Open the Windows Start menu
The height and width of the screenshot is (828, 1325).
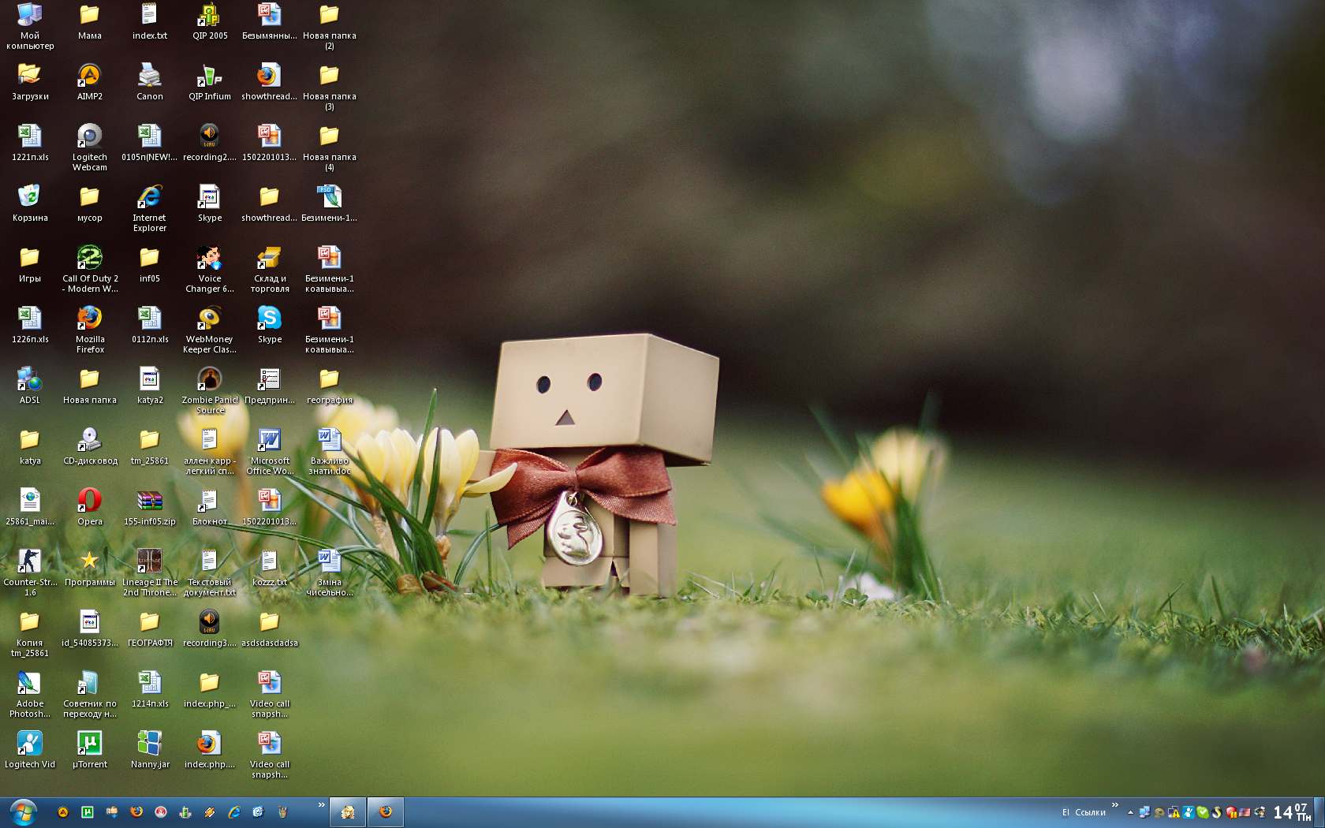click(x=24, y=811)
